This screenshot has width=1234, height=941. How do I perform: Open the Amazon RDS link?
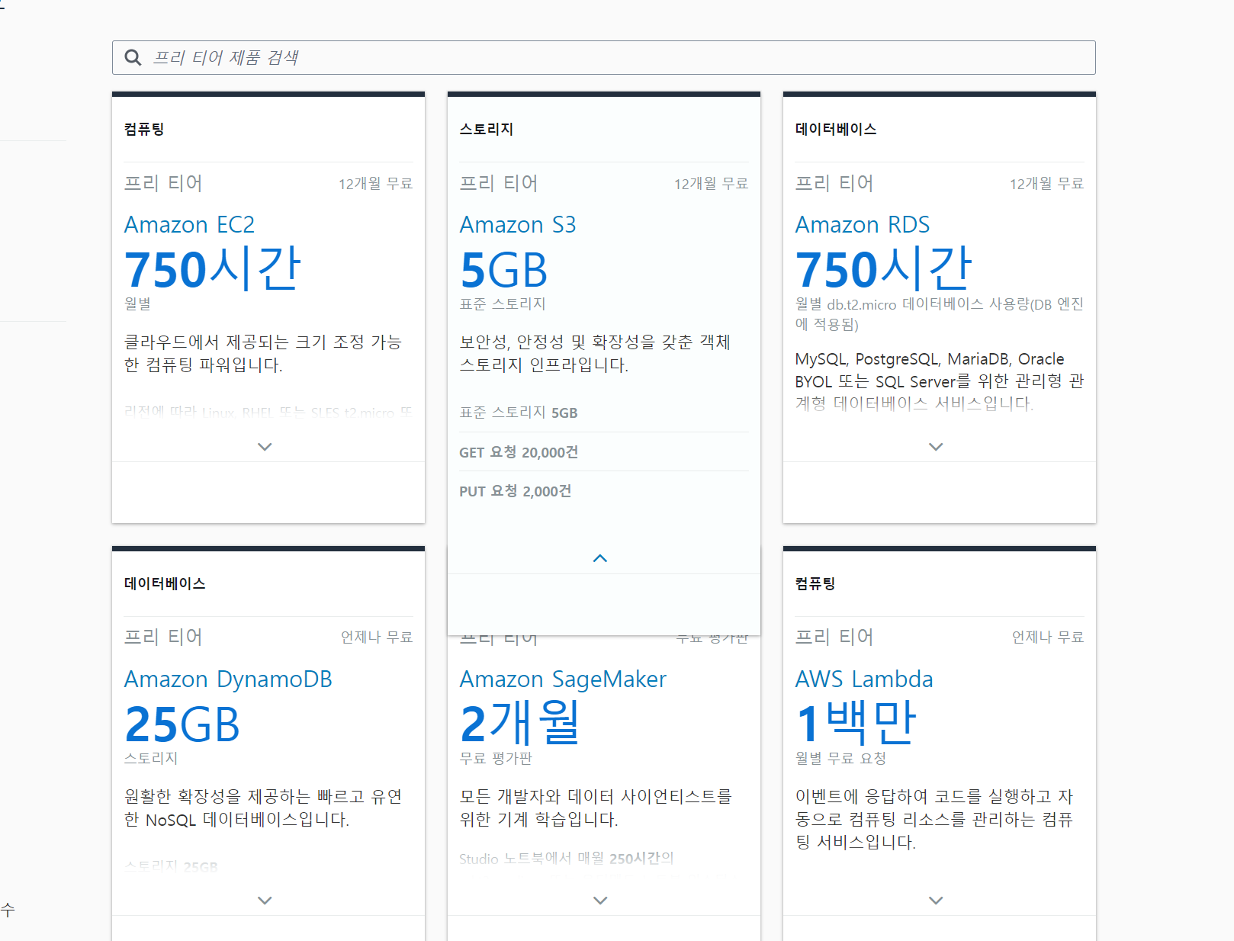[863, 225]
